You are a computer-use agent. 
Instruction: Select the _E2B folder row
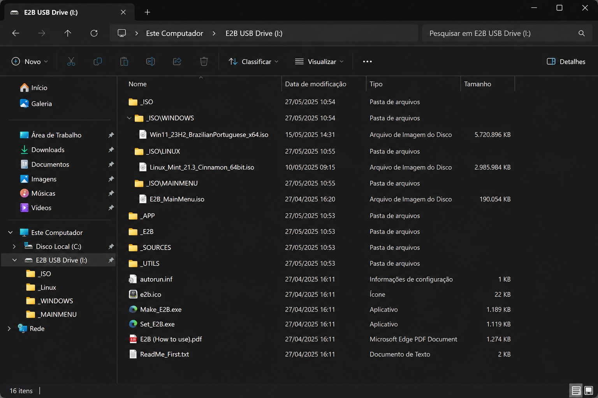319,232
